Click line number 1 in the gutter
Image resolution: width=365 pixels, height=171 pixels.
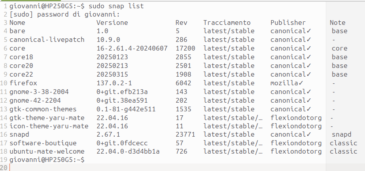[6, 6]
